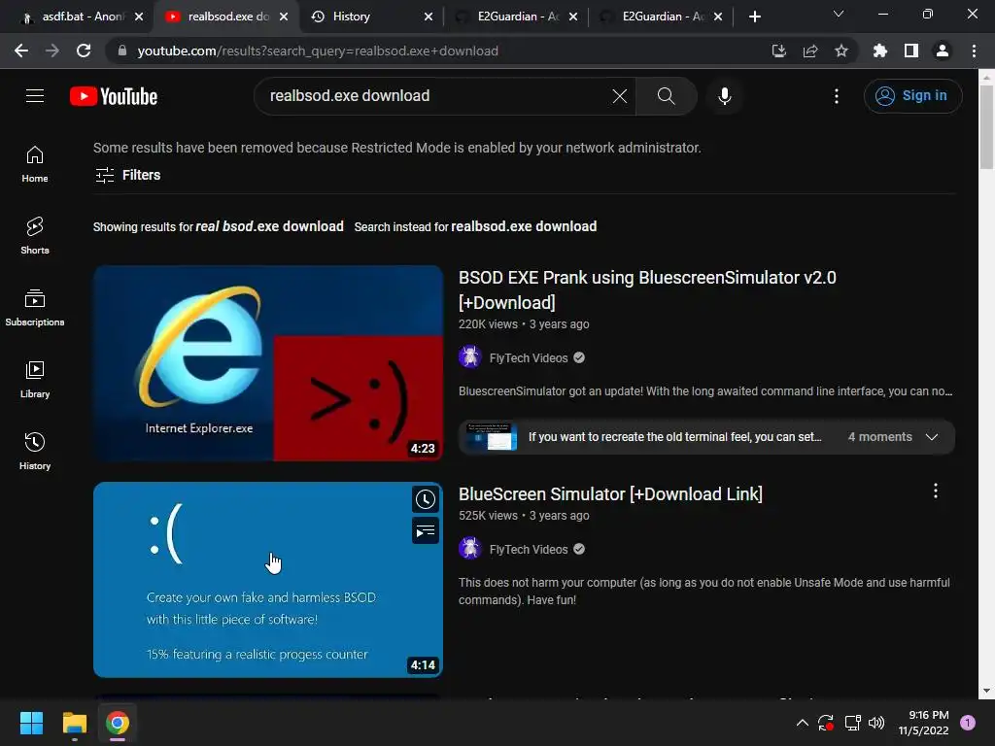This screenshot has height=746, width=995.
Task: View site information lock icon
Action: click(x=122, y=51)
